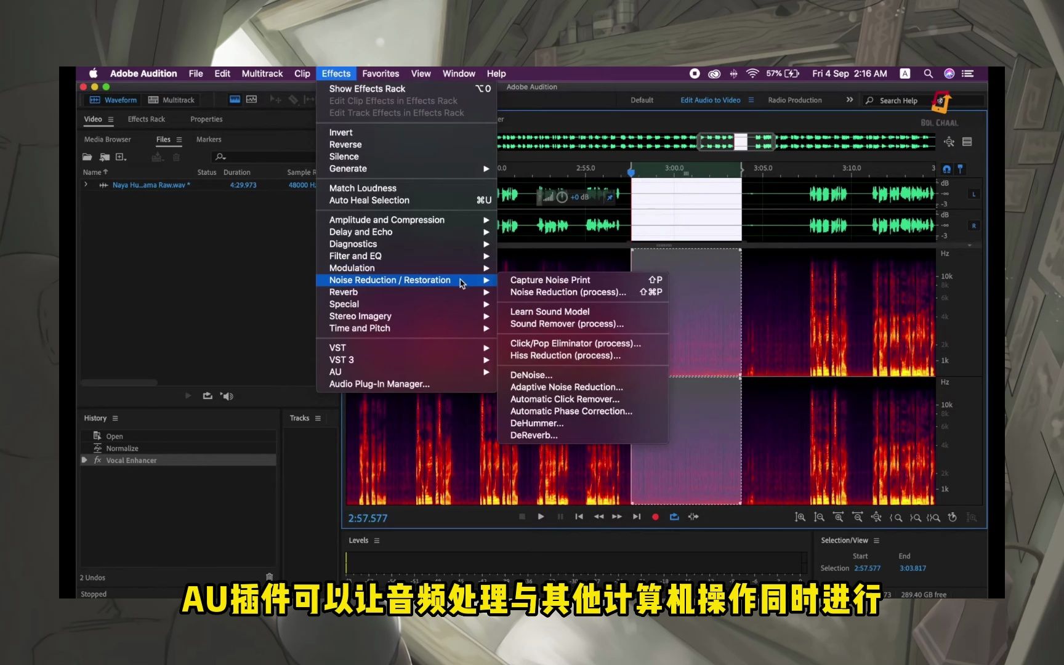This screenshot has height=665, width=1064.
Task: Zoom in time icon
Action: pyautogui.click(x=838, y=517)
